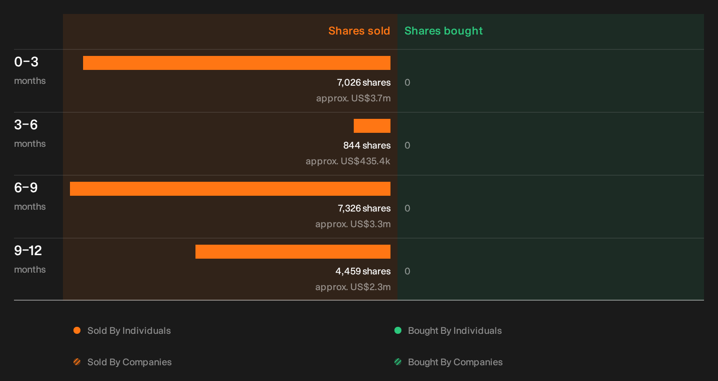Click the Sold By Companies legend label
The width and height of the screenshot is (718, 381).
click(129, 362)
